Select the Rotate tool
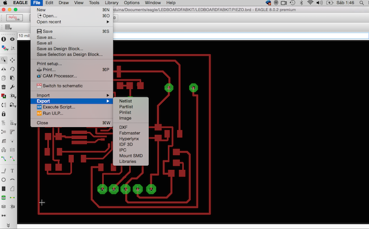This screenshot has width=369, height=229. (12, 69)
